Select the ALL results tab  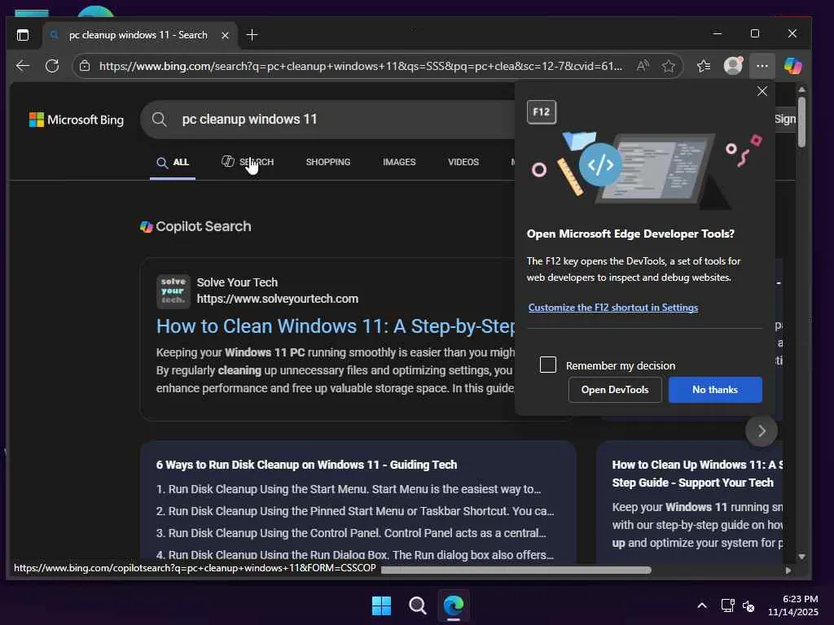173,162
